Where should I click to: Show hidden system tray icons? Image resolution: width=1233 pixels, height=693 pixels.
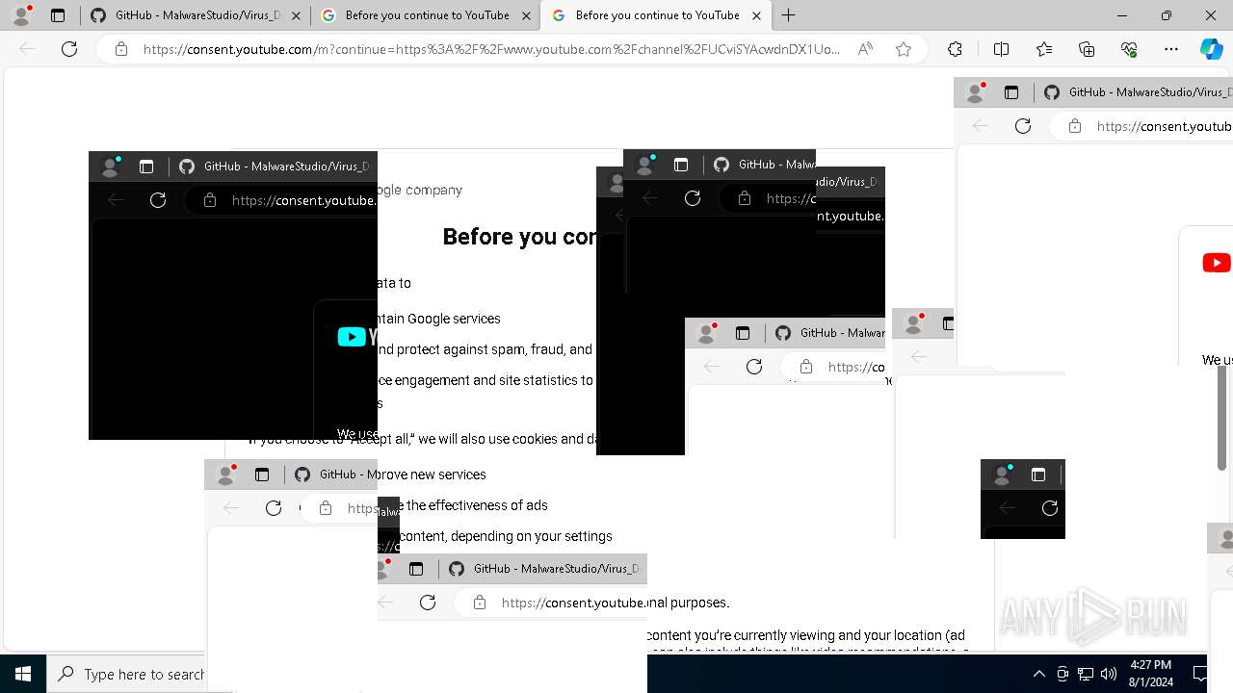pos(1038,674)
